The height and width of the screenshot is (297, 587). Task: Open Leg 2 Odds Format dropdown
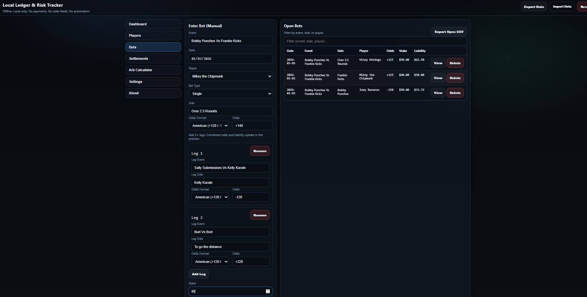(210, 262)
